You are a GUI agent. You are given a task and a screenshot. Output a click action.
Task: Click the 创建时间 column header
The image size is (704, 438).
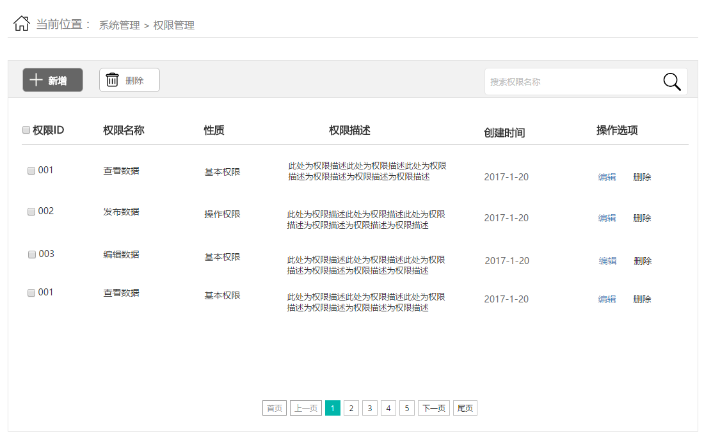pos(505,132)
